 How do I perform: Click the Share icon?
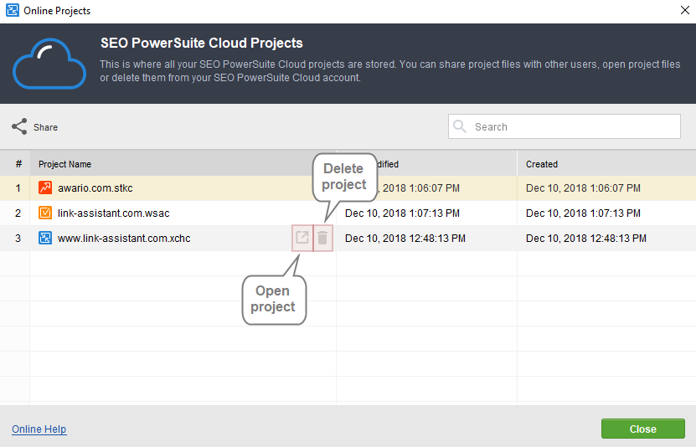[x=19, y=127]
